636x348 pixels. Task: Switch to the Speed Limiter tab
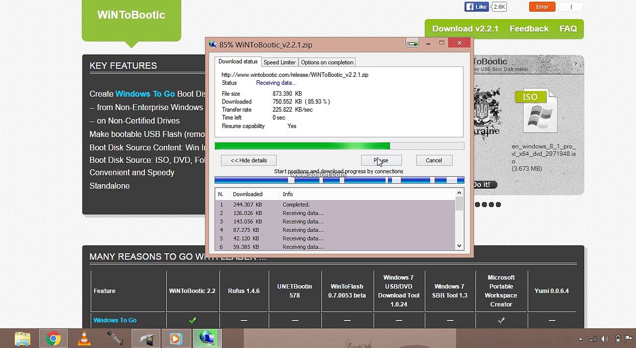279,62
